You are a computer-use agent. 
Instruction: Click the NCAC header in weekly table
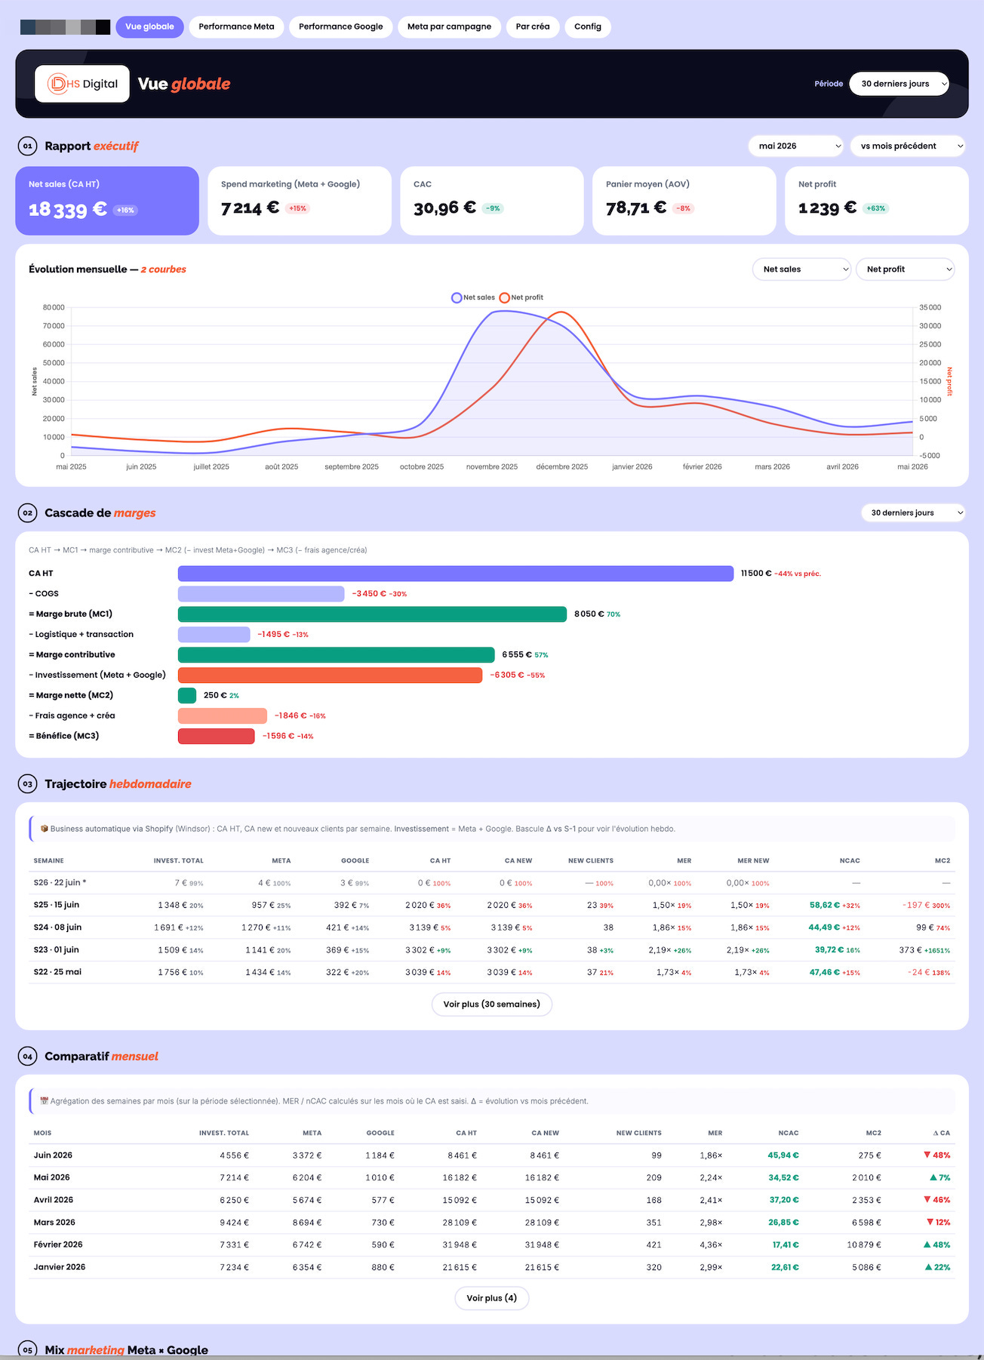(x=850, y=860)
